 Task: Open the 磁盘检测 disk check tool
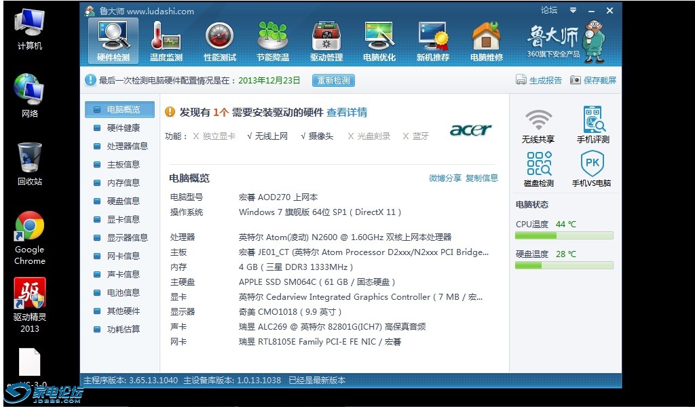(538, 169)
